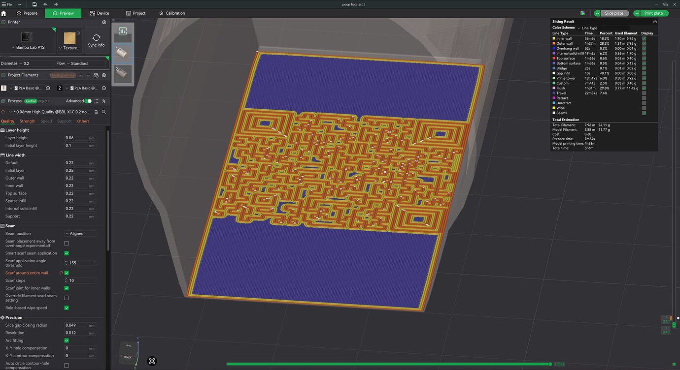Click the Sync info button
Screen dimensions: 680x370
[96, 41]
